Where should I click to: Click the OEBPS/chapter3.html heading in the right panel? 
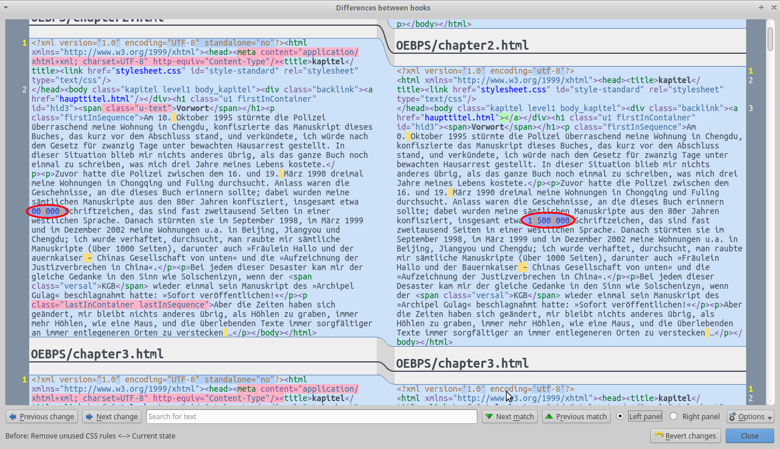pyautogui.click(x=462, y=363)
